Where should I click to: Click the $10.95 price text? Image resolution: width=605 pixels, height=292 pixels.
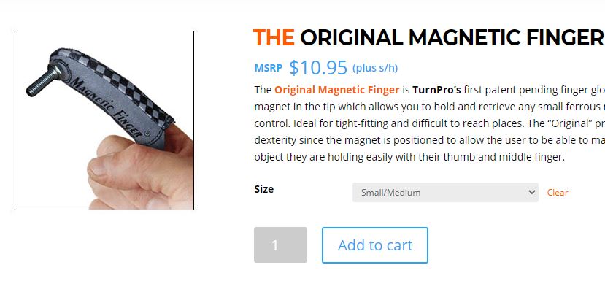point(318,68)
